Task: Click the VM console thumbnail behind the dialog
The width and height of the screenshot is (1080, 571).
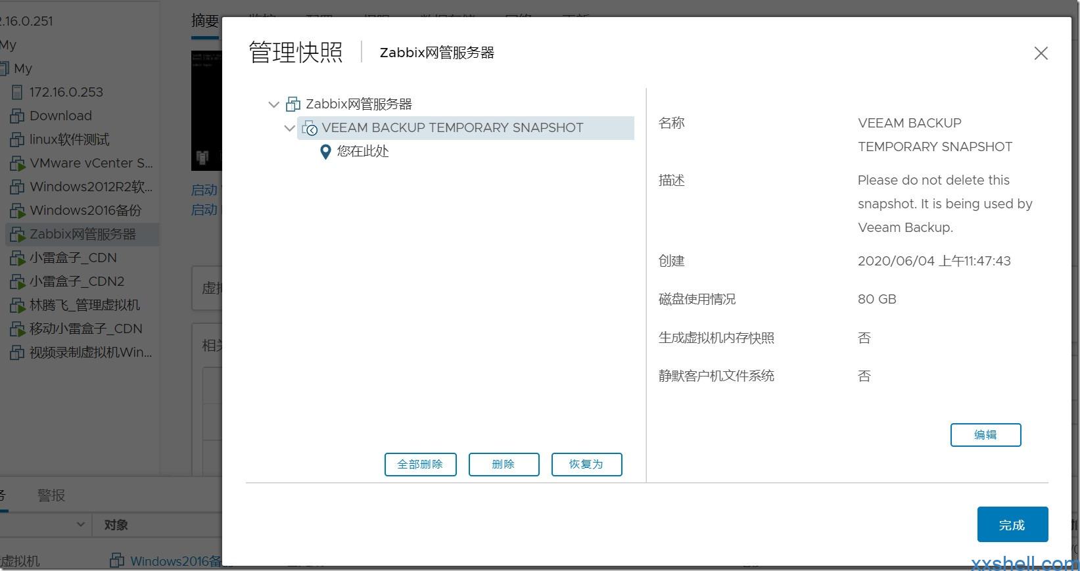Action: point(206,110)
